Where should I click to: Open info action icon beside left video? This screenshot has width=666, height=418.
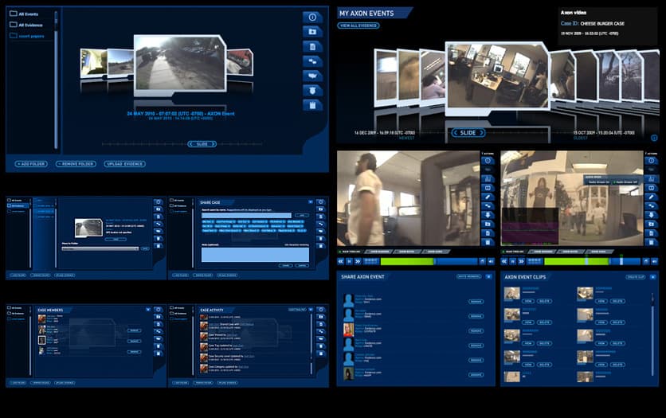pyautogui.click(x=488, y=161)
